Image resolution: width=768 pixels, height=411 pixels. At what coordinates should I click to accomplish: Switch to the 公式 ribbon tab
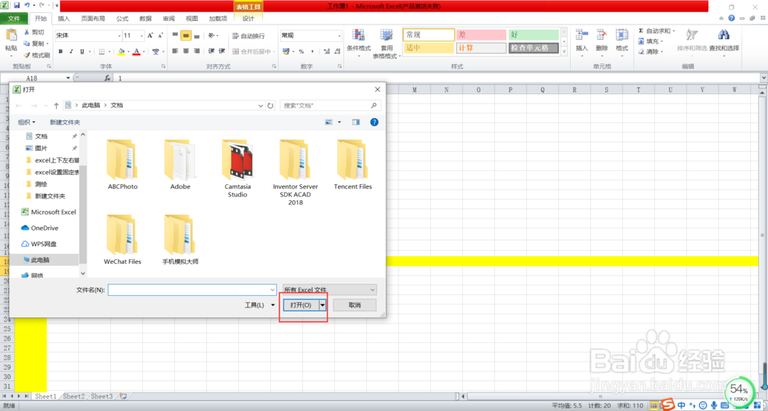click(x=122, y=18)
